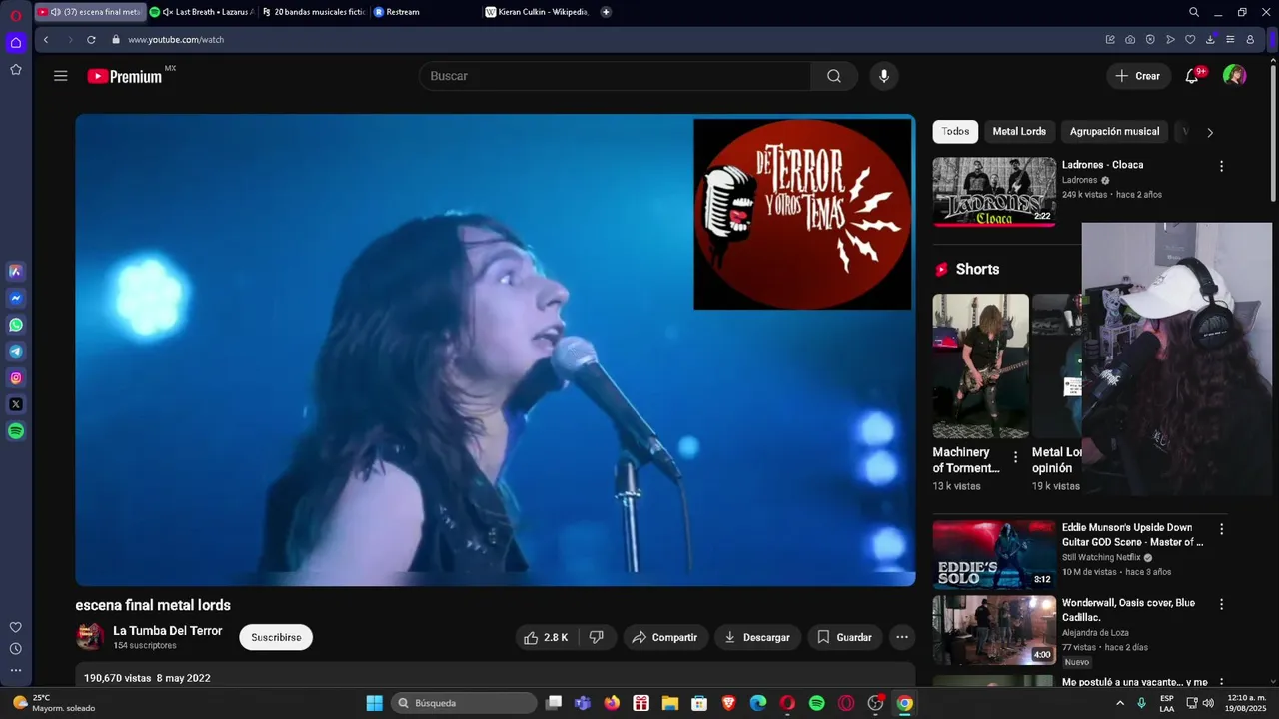Switch to Last Breath Lazarus browser tab
Image resolution: width=1279 pixels, height=719 pixels.
tap(203, 12)
